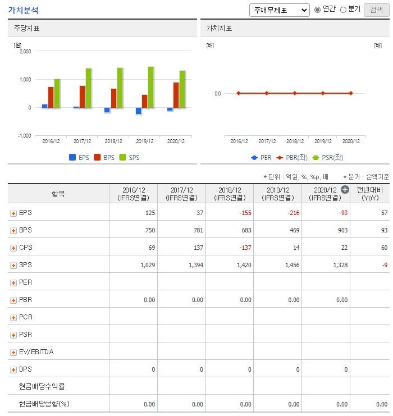Screen dimensions: 393x416
Task: Click the 가치분석 heading
Action: pos(24,10)
